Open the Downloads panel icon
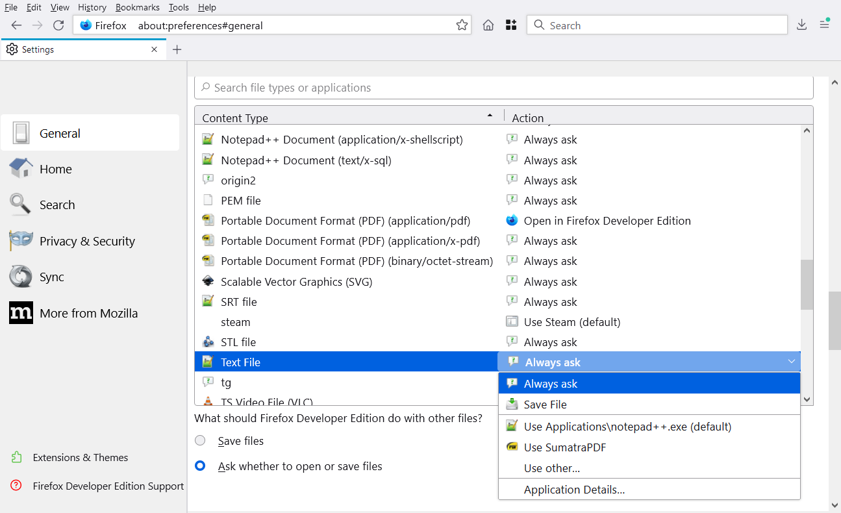The image size is (841, 513). point(801,25)
